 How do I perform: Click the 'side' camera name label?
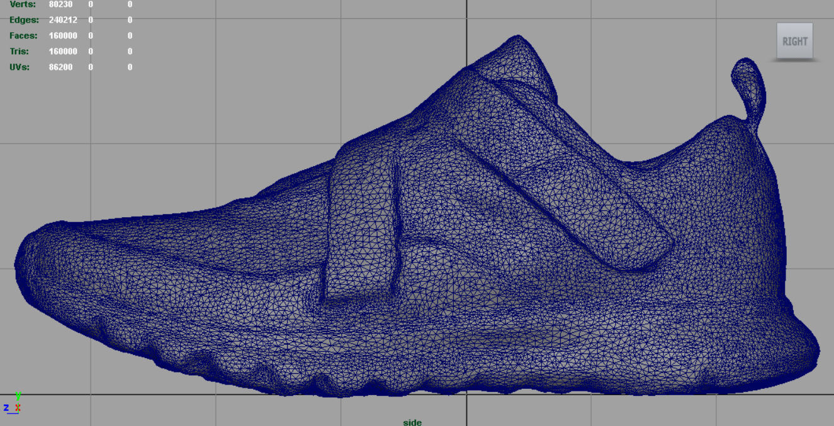point(412,422)
